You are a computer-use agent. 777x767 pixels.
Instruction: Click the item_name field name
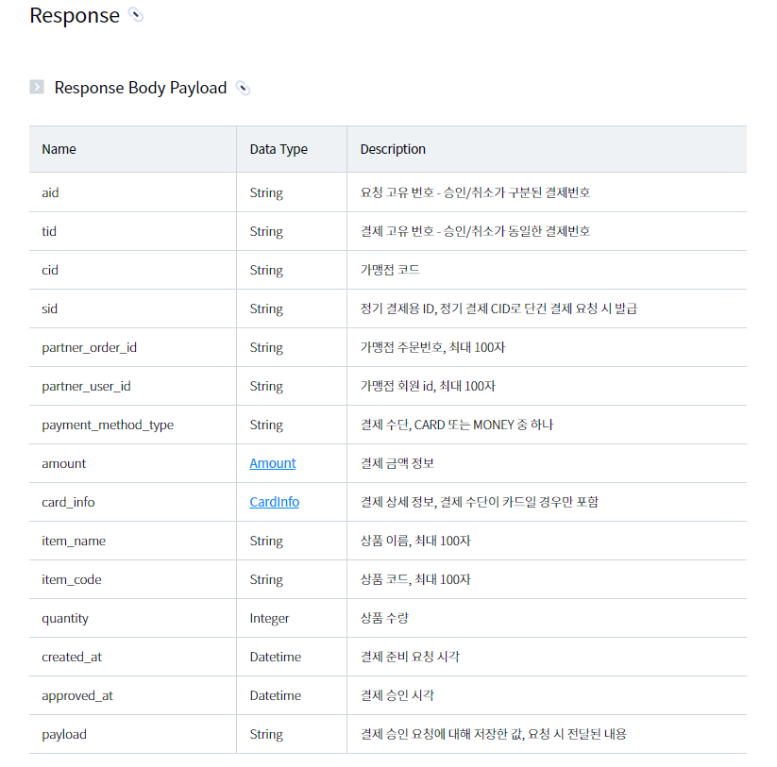click(74, 541)
